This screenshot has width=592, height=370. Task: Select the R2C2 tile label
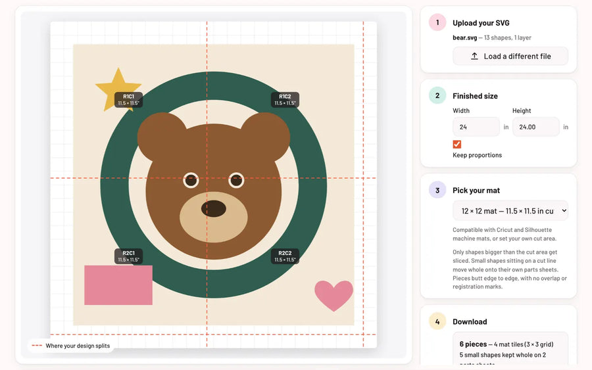285,256
